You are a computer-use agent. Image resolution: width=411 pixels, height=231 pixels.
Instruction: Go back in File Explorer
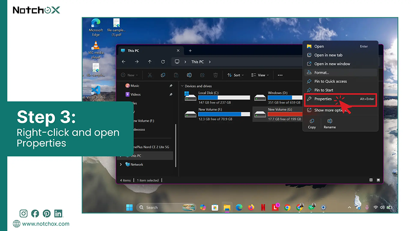124,62
